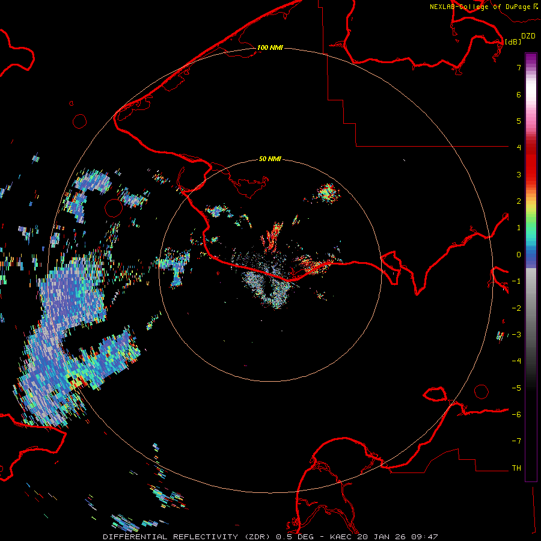Click the 4 tick value on the color scale
Screen dimensions: 541x541
click(x=519, y=148)
